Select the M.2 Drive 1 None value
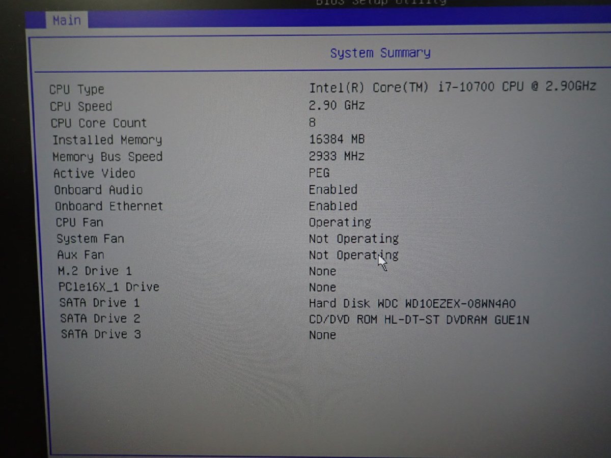Screen dimensions: 611x458 coord(322,271)
